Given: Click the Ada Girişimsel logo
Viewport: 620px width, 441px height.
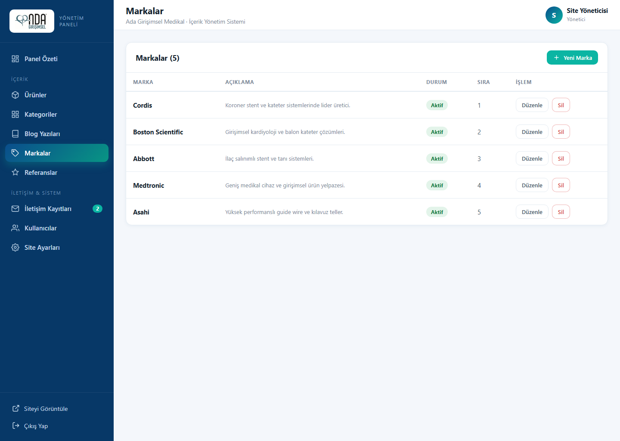Looking at the screenshot, I should click(x=32, y=21).
